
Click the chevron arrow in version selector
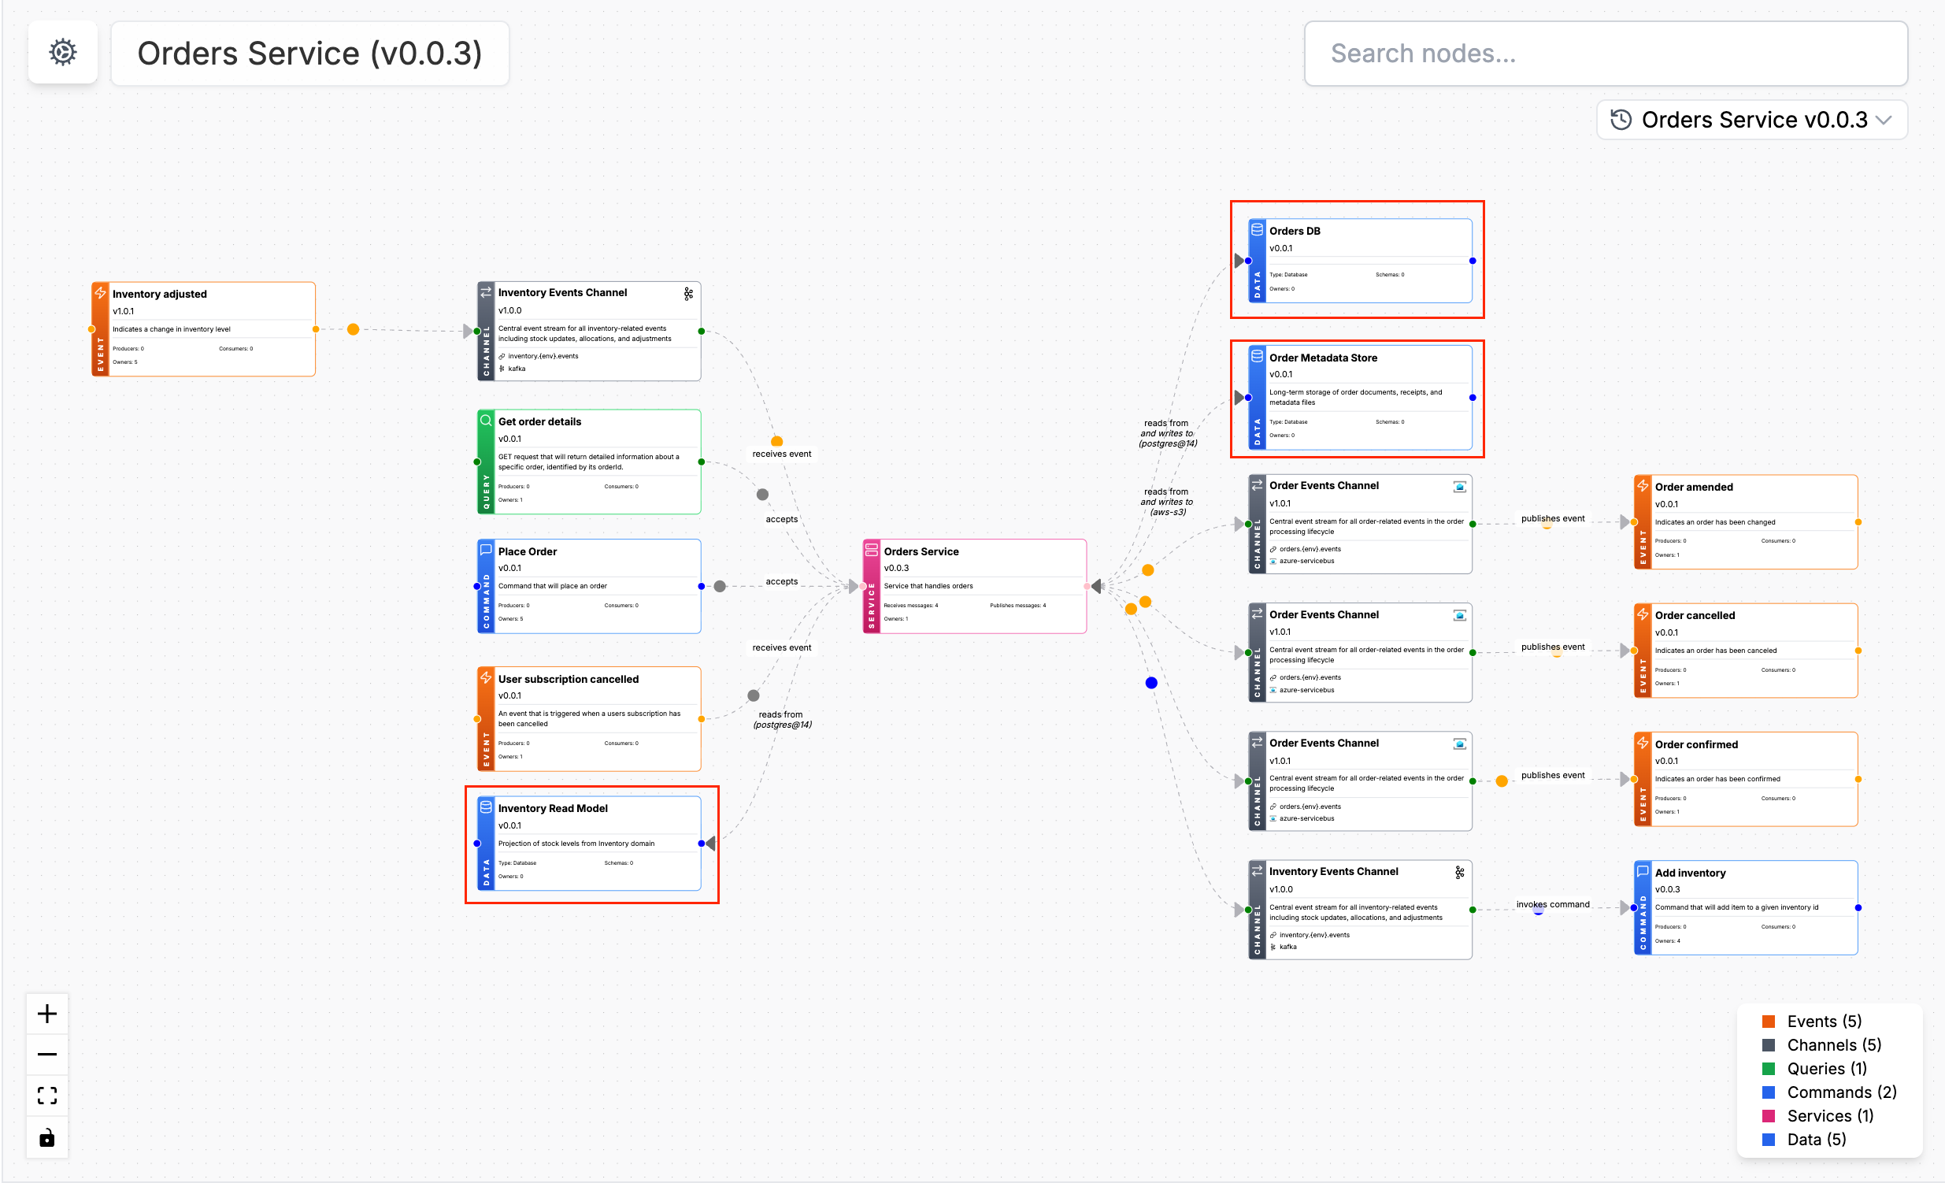click(x=1884, y=120)
